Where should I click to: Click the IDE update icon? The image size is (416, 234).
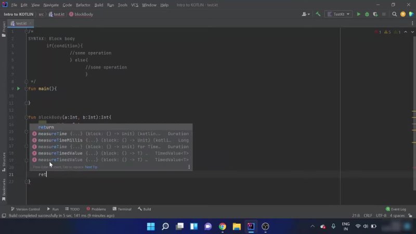403,15
